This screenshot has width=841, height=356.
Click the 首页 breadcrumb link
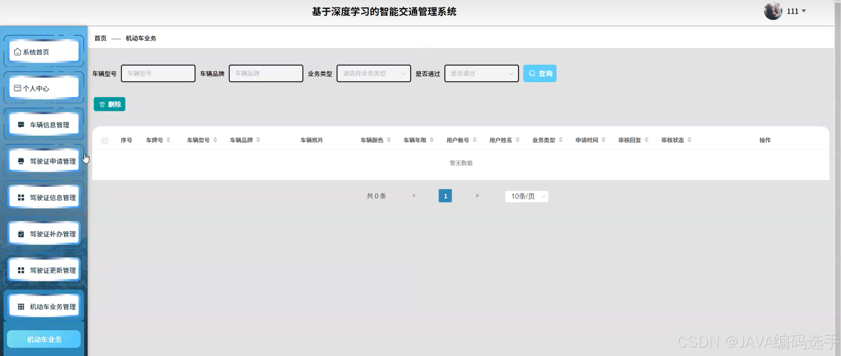click(x=100, y=38)
